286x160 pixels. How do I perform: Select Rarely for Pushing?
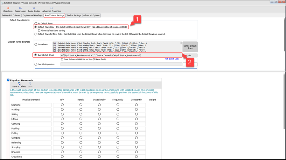coord(80,129)
